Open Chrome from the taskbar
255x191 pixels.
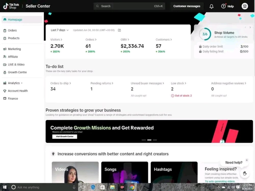pyautogui.click(x=132, y=187)
